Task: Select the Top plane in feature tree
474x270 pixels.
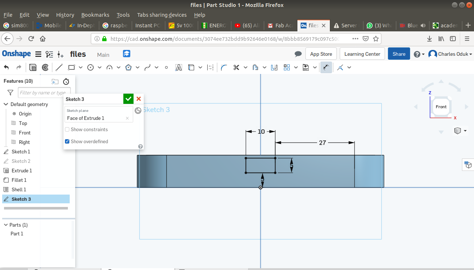Action: [x=23, y=123]
